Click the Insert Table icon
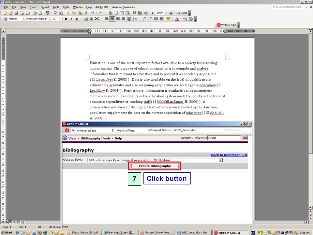This screenshot has width=313, height=235. click(x=122, y=13)
